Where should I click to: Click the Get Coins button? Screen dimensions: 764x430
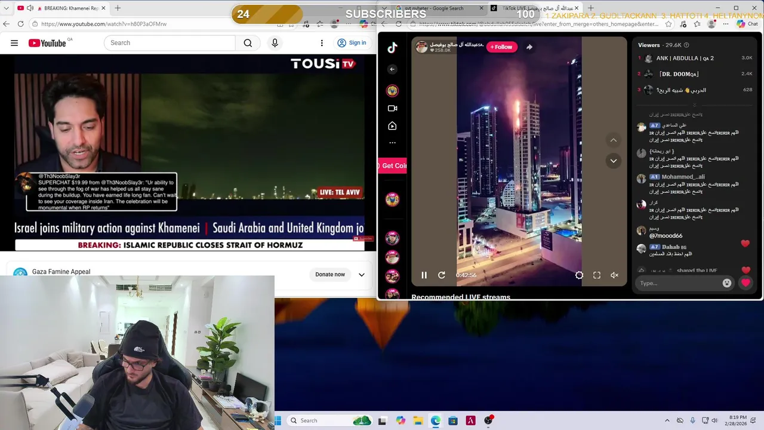[393, 165]
